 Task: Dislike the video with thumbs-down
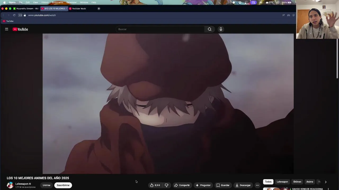(x=167, y=185)
